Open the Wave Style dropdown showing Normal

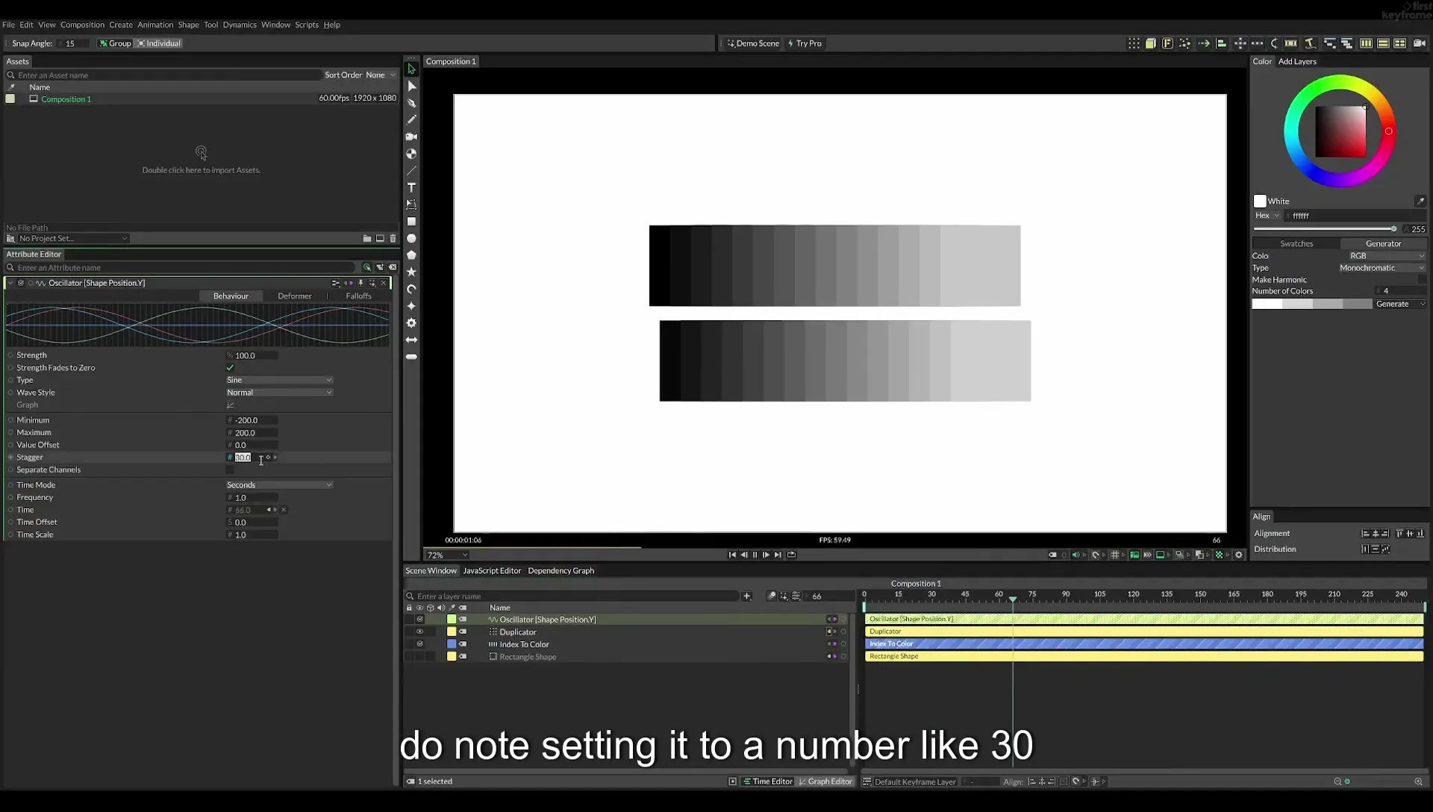[279, 393]
